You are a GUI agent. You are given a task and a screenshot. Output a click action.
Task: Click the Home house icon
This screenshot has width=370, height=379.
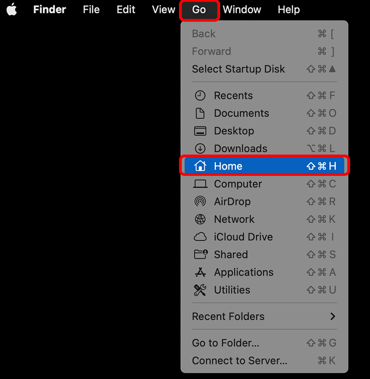(200, 166)
